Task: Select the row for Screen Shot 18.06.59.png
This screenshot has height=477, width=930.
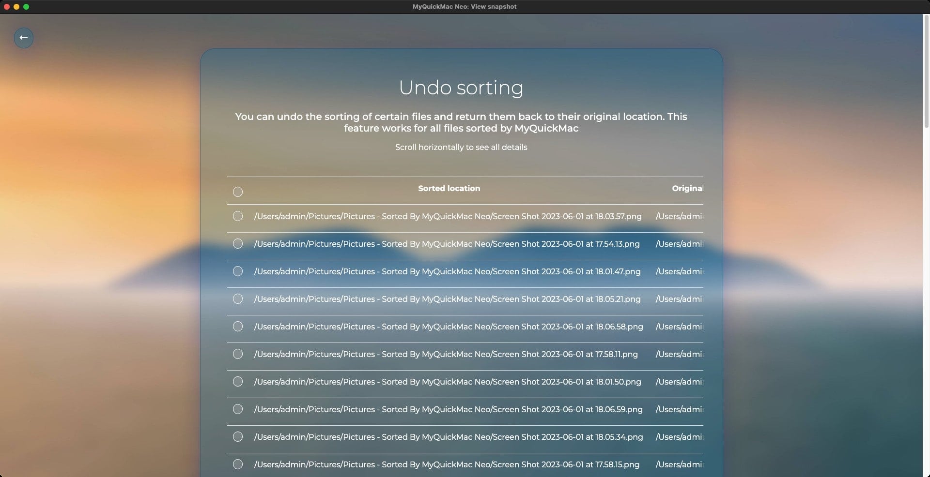Action: point(238,409)
